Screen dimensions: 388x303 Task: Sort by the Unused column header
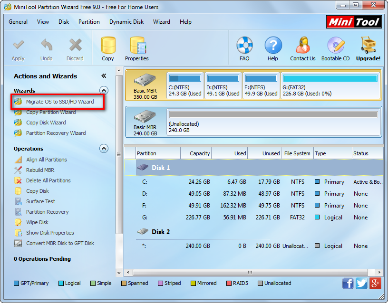pyautogui.click(x=264, y=153)
